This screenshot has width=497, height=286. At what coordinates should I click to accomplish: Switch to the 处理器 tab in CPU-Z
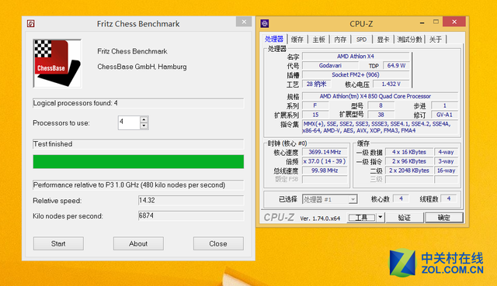click(x=274, y=39)
